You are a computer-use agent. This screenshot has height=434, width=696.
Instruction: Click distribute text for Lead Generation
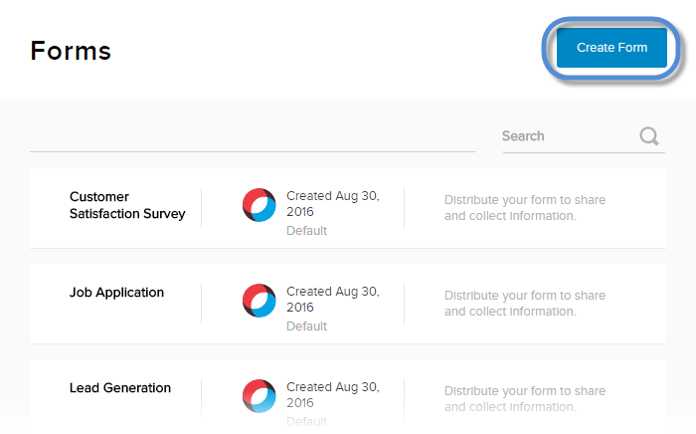[x=524, y=398]
